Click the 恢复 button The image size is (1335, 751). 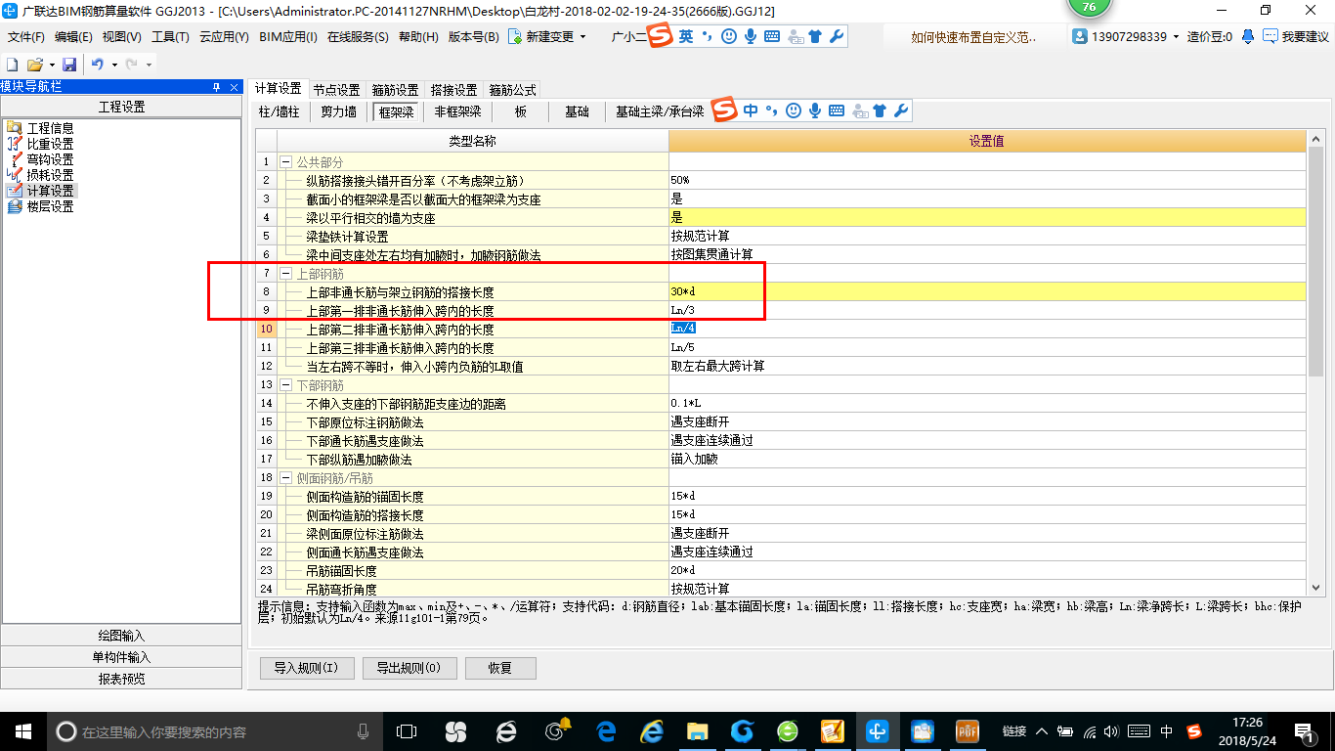point(500,669)
